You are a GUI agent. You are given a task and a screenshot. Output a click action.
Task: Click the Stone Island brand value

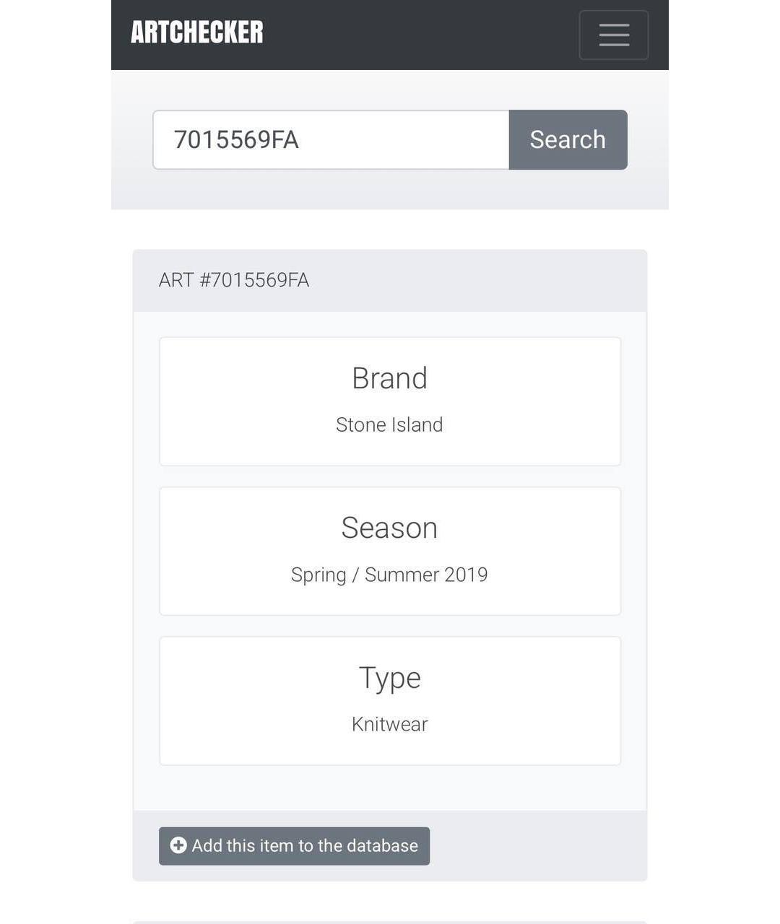tap(389, 424)
